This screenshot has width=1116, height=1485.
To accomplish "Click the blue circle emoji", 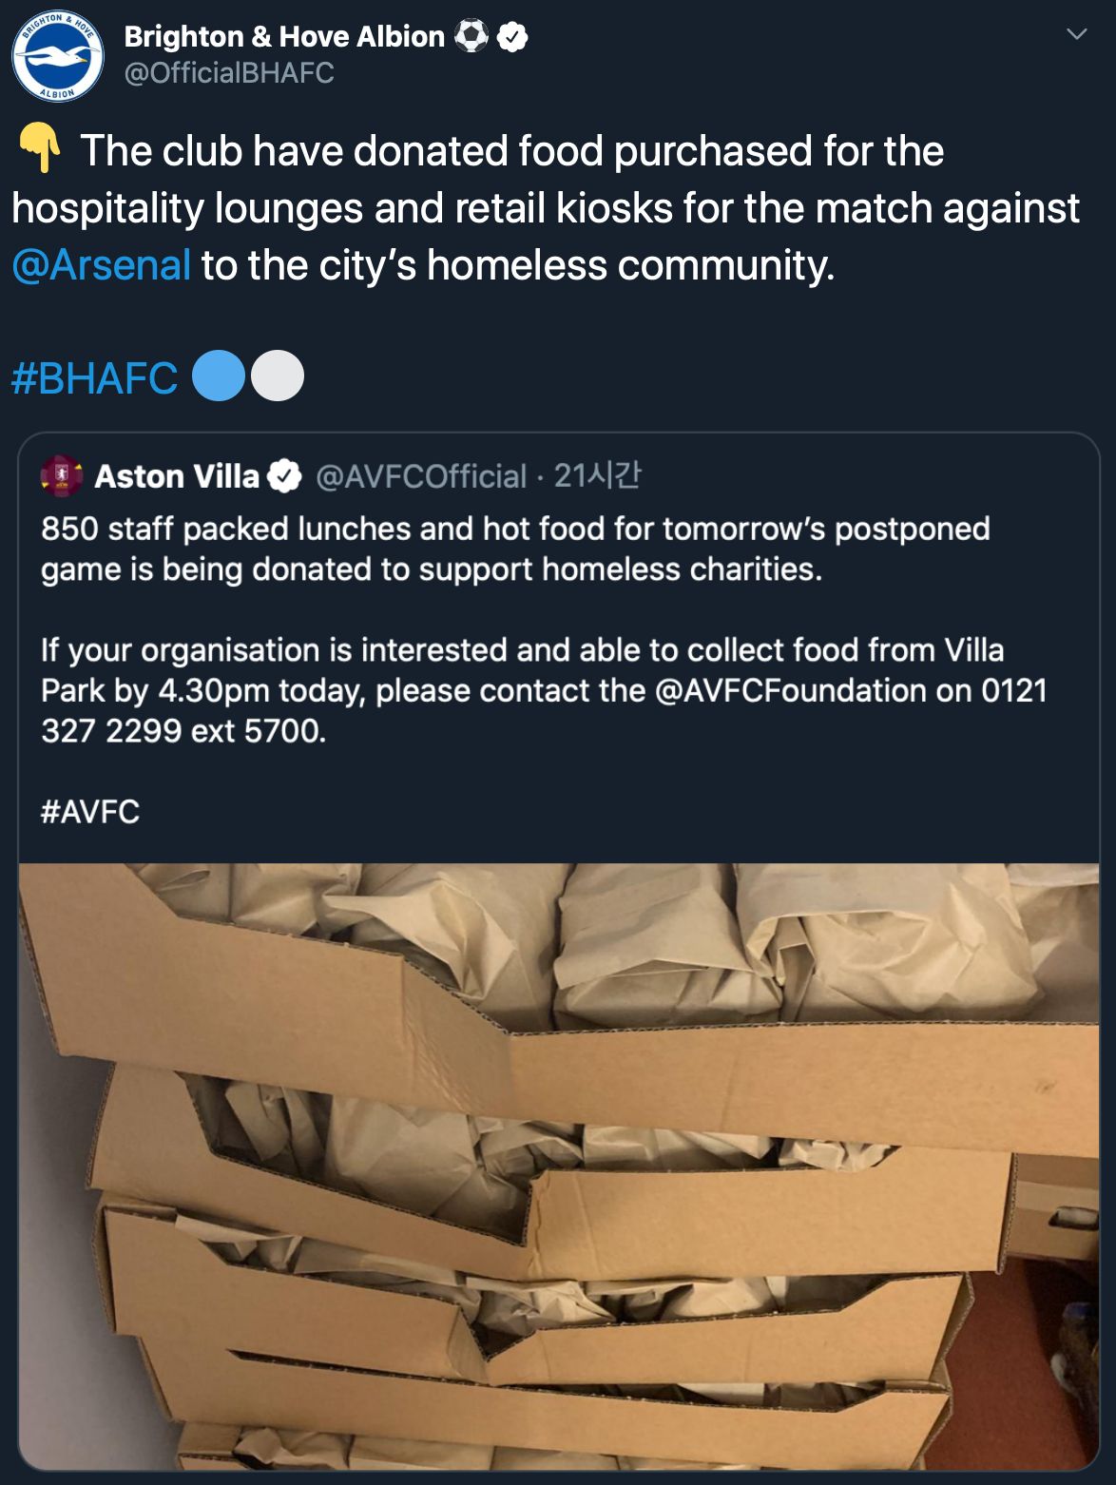I will (x=219, y=376).
